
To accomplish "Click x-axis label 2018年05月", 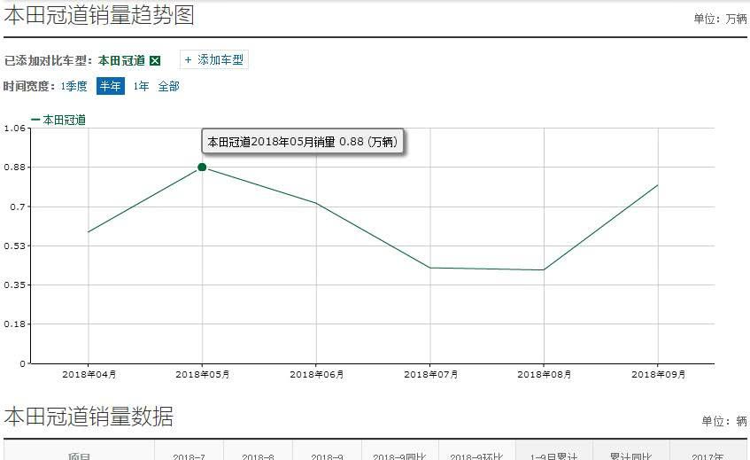I will [x=202, y=374].
